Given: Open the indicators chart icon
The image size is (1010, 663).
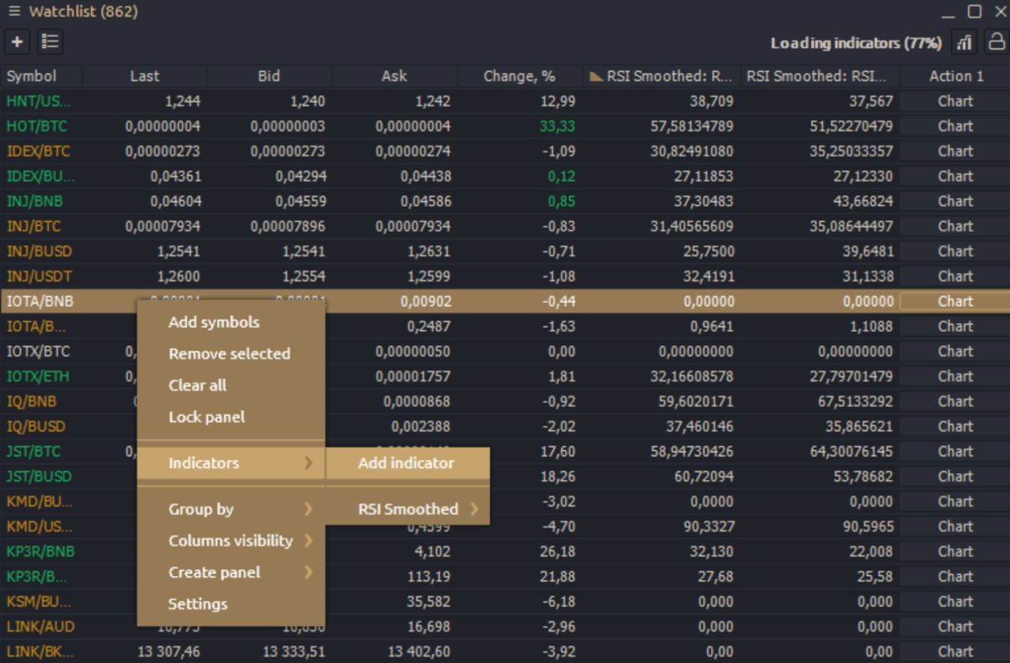Looking at the screenshot, I should [x=964, y=43].
